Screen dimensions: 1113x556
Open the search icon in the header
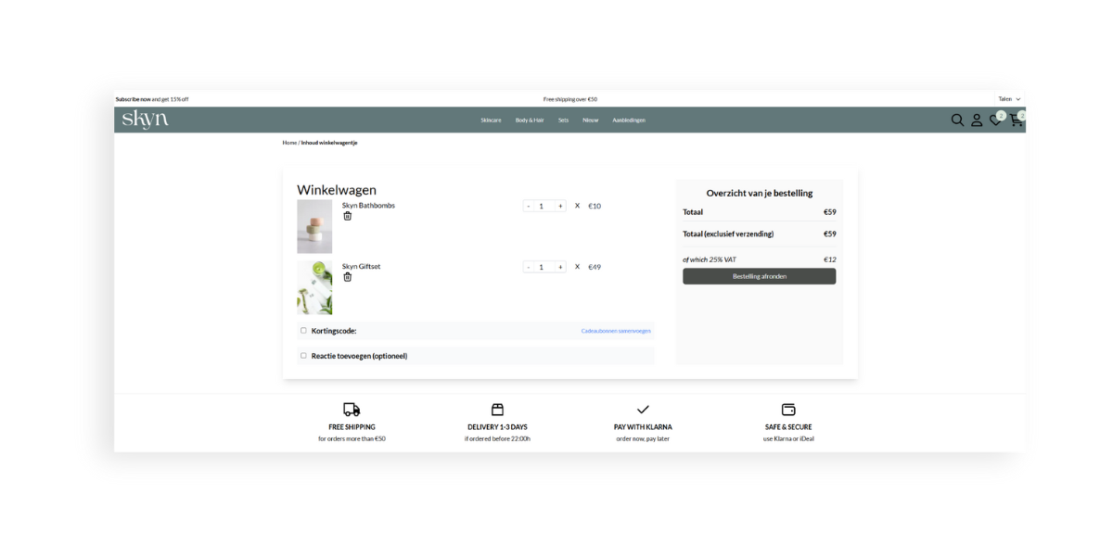pos(957,120)
